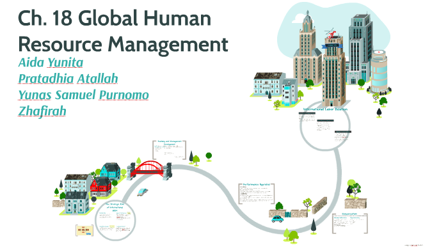
Task: Zoom into the small flowchart diagram frame
Action: tap(84, 230)
